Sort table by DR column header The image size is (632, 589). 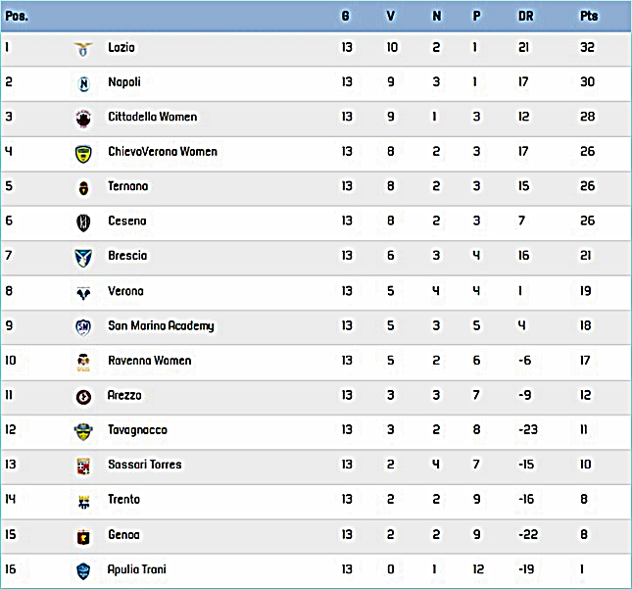tap(525, 16)
